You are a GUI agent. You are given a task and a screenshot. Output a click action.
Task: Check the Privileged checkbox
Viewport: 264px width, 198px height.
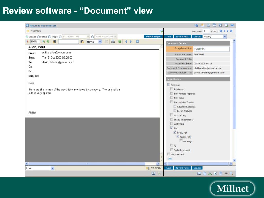click(x=171, y=89)
